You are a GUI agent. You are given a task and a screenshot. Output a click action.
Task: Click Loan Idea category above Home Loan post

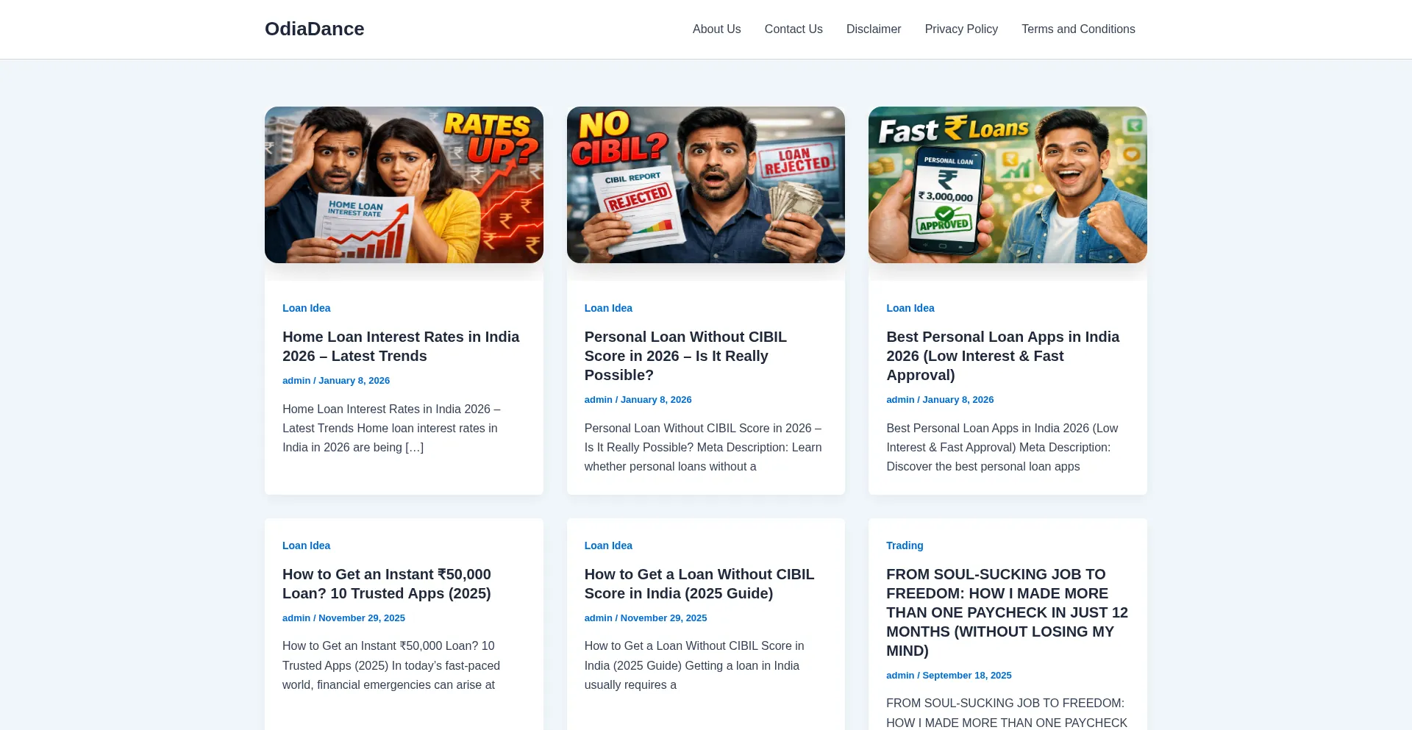[x=306, y=308]
